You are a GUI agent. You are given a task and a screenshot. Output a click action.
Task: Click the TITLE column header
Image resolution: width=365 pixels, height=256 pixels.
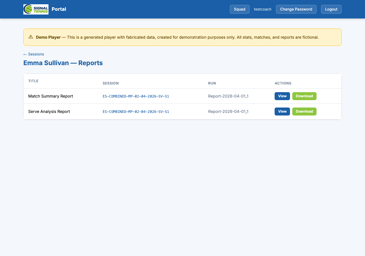[33, 81]
